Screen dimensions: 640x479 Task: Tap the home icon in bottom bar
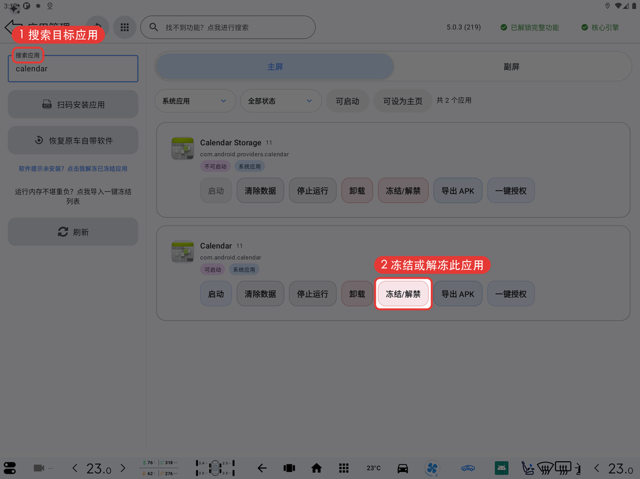(316, 468)
